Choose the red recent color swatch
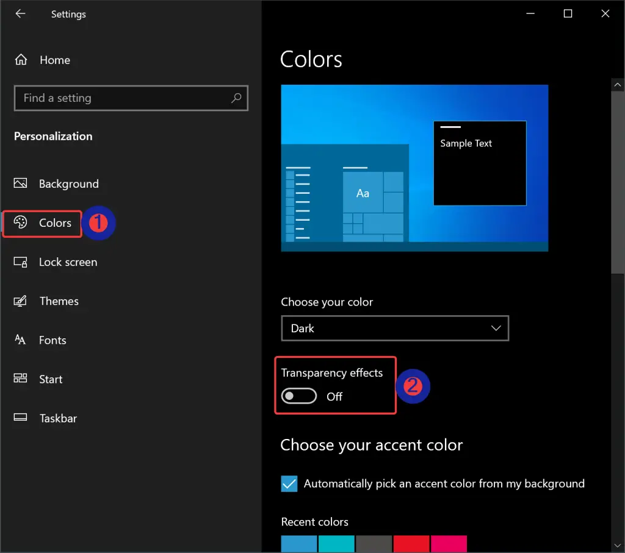The image size is (625, 553). pyautogui.click(x=411, y=544)
